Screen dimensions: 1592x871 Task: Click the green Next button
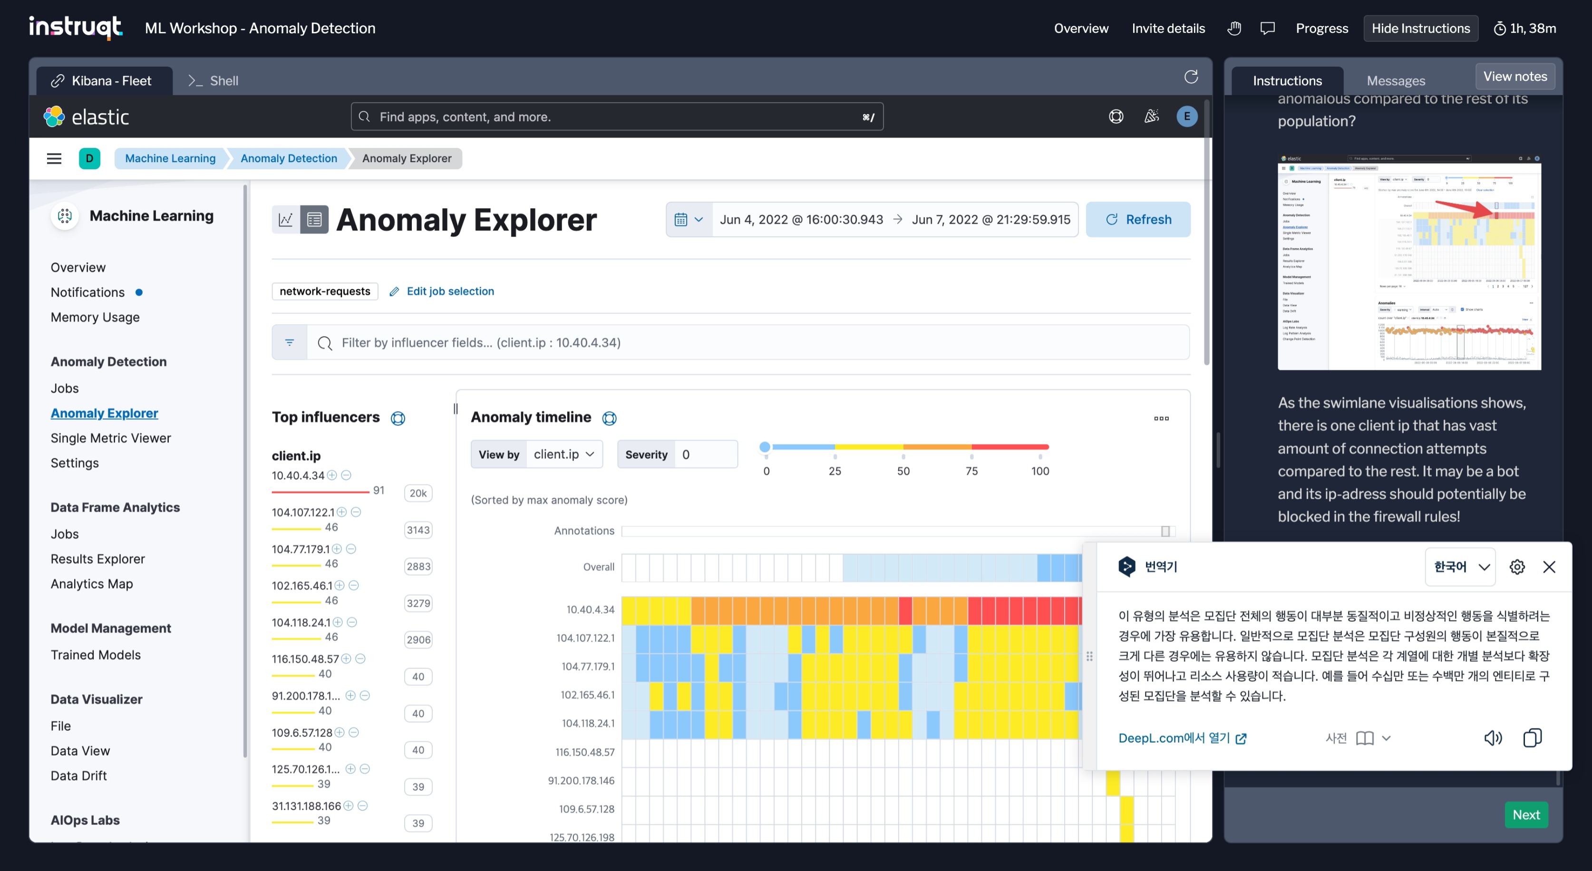[1526, 814]
